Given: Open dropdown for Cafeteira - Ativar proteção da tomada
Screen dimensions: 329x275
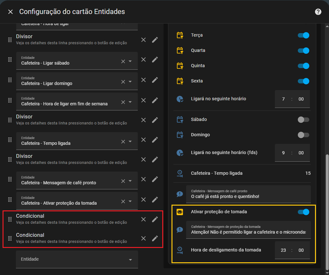Looking at the screenshot, I should click(130, 201).
